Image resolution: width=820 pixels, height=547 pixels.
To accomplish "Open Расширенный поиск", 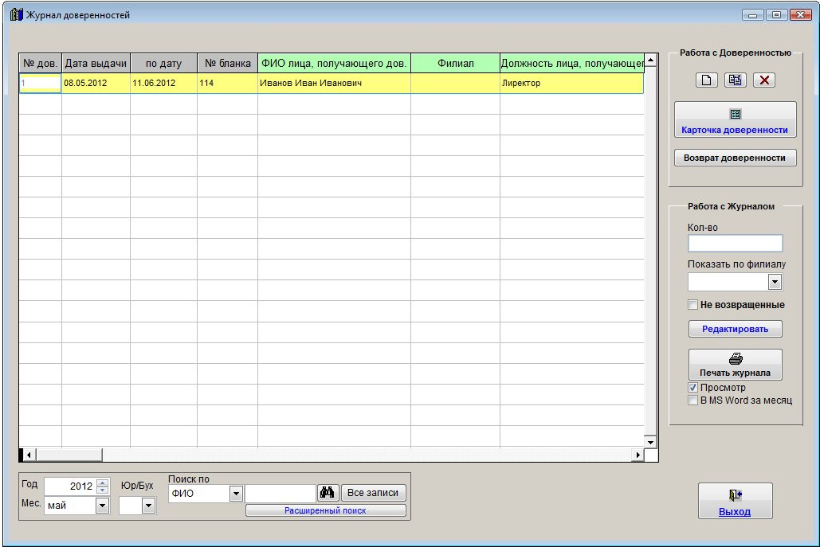I will click(x=325, y=510).
